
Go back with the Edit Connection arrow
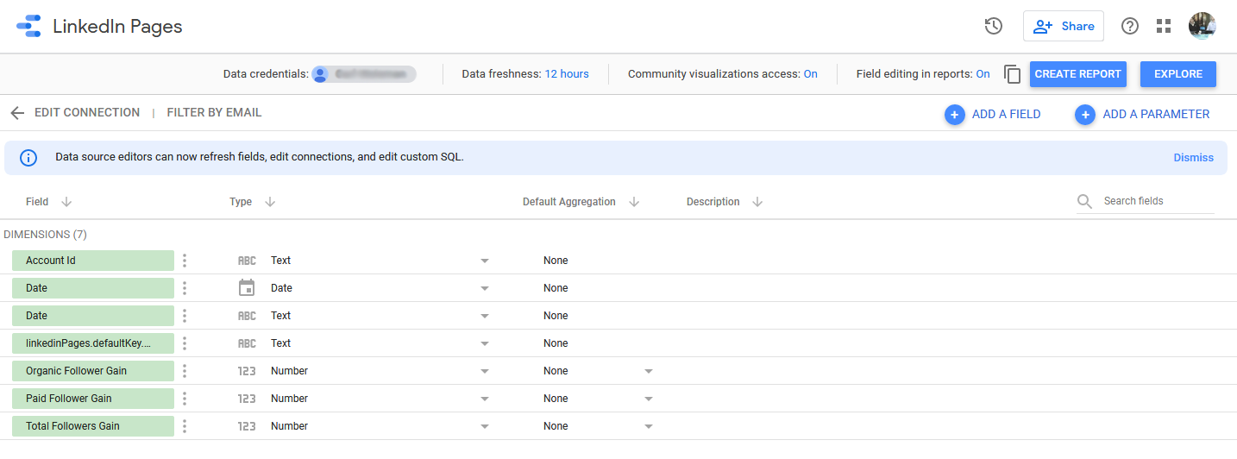pos(17,113)
